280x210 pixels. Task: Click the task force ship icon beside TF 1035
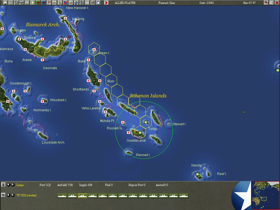click(x=3, y=195)
